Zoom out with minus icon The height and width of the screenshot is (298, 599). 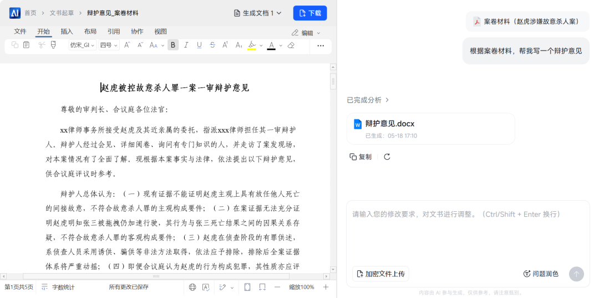click(277, 287)
